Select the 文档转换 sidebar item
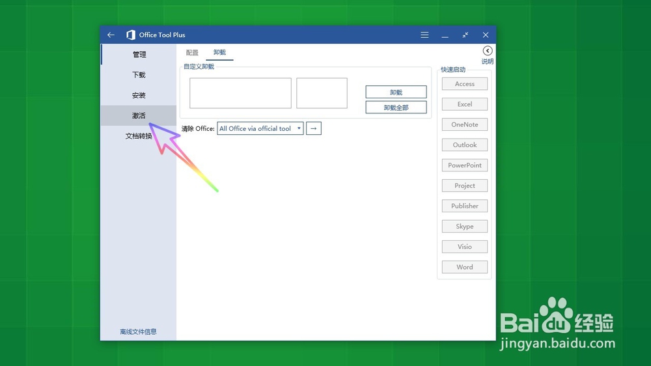The width and height of the screenshot is (651, 366). [x=139, y=136]
